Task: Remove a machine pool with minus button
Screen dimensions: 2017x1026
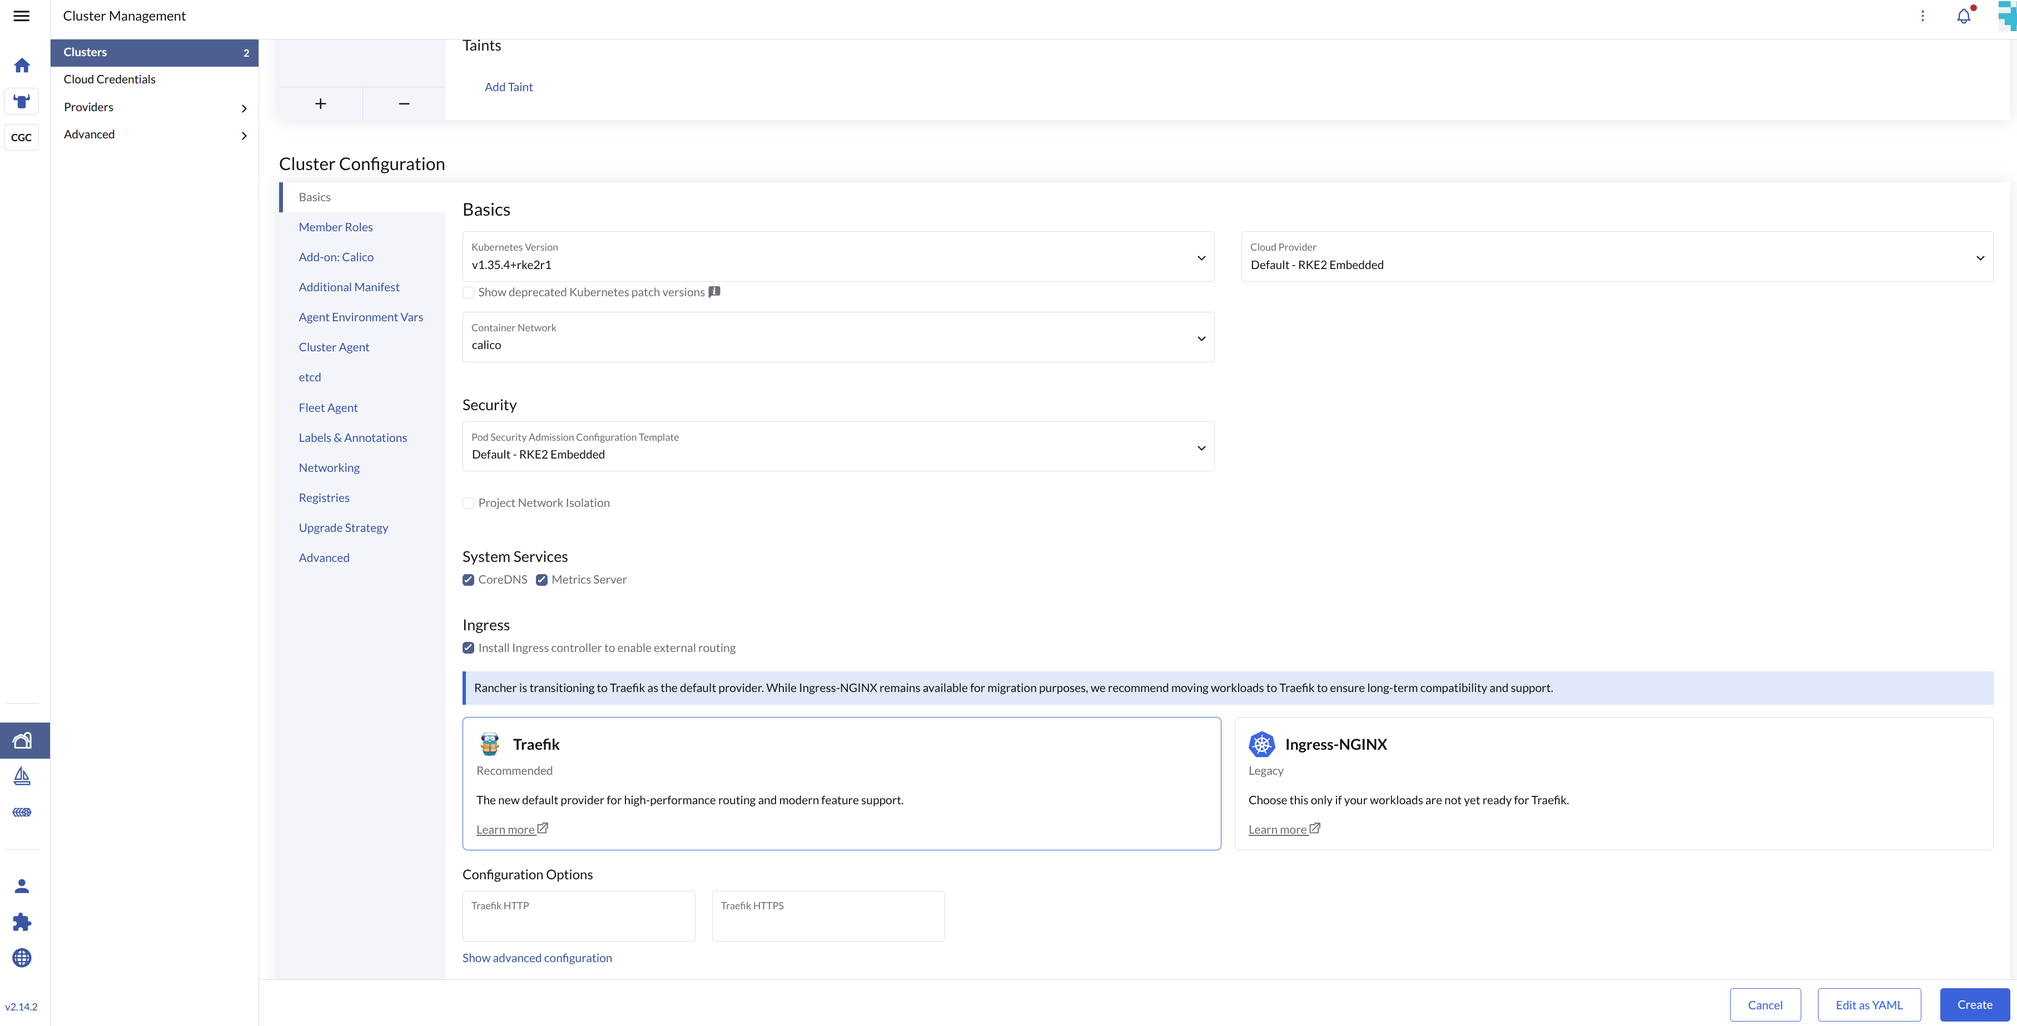Action: (404, 103)
